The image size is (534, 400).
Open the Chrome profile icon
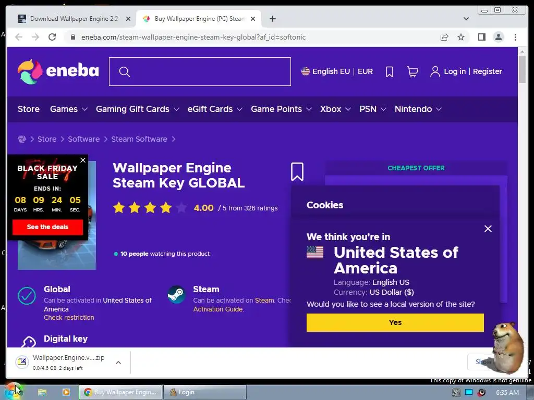tap(498, 37)
